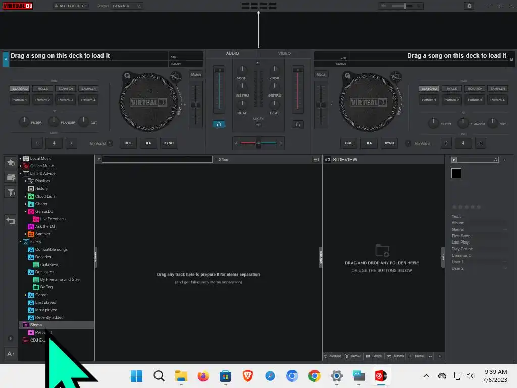Click the browser options list icon
Image resolution: width=517 pixels, height=388 pixels.
pyautogui.click(x=316, y=159)
